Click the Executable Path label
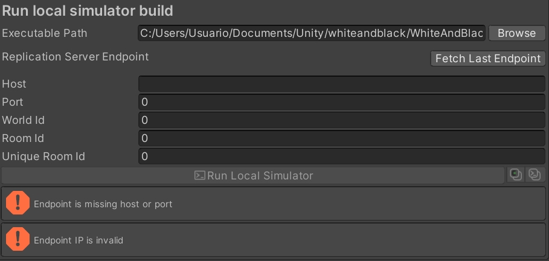The image size is (549, 261). [x=45, y=33]
